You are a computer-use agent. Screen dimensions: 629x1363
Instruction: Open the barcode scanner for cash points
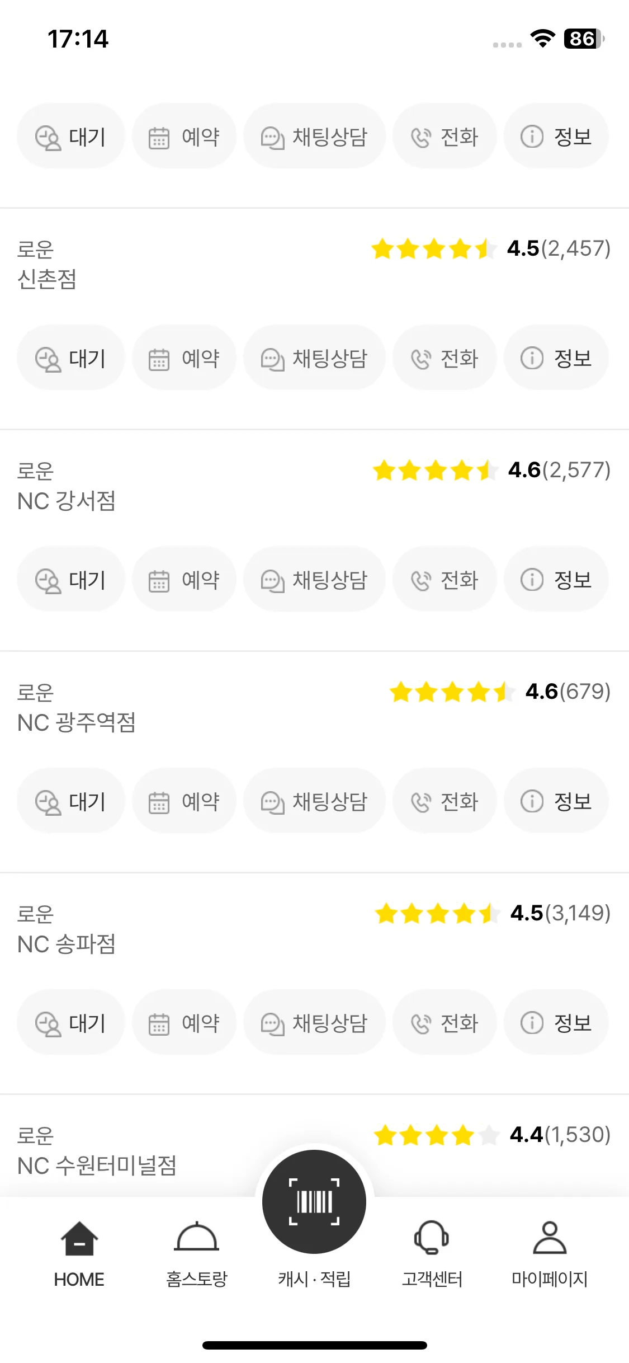click(x=314, y=1201)
